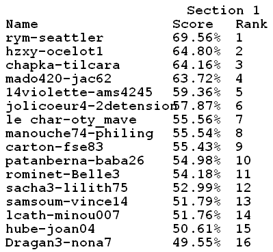The height and width of the screenshot is (252, 273).
Task: Click on chapka-tilcara row name
Action: tap(63, 65)
